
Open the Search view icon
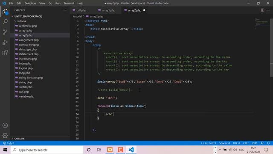(5, 22)
